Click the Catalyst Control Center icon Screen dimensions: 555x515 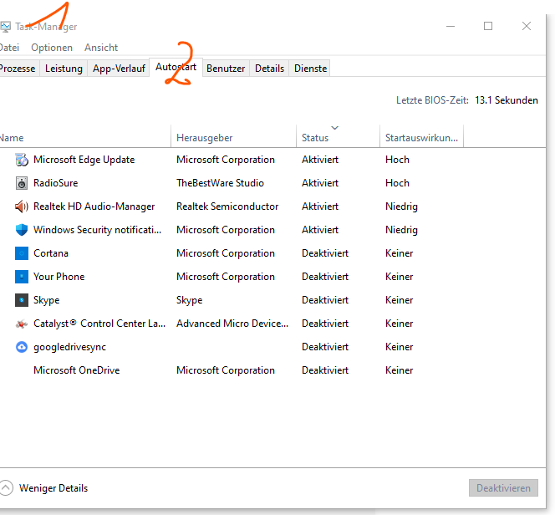pyautogui.click(x=22, y=324)
